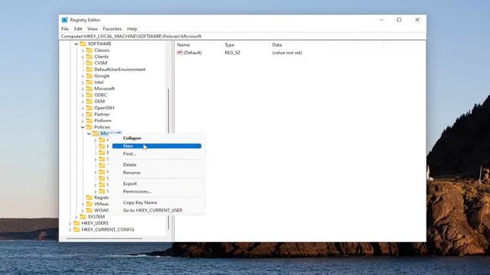Expand the HKEY_CURRENT_CONFIG hive chevron
This screenshot has width=490, height=275.
click(70, 230)
